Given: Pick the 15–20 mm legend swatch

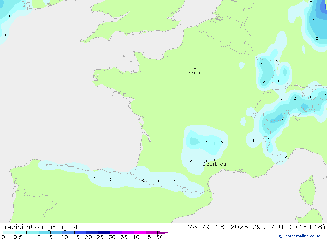Looking at the screenshot, I should pyautogui.click(x=80, y=232).
